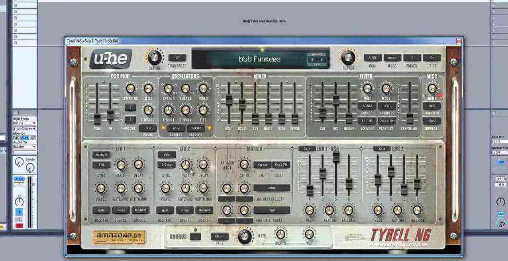
Task: Toggle the track Solo S button
Action: pyautogui.click(x=19, y=220)
